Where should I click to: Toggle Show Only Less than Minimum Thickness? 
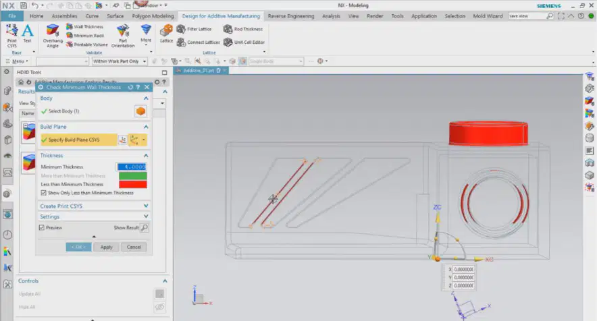coord(43,193)
